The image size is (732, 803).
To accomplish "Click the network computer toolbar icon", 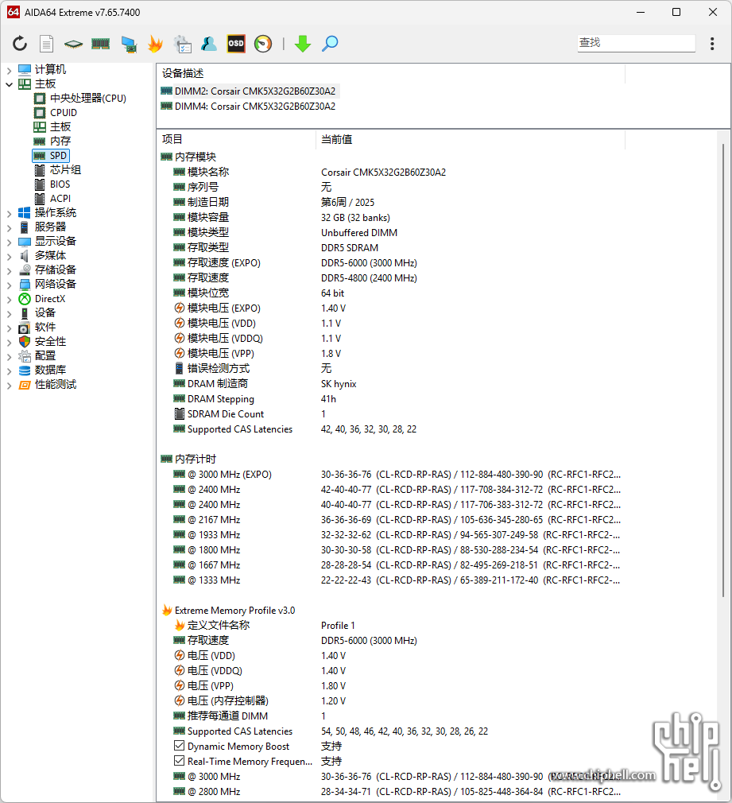I will (x=129, y=44).
